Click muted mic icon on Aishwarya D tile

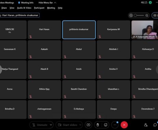coord(134,57)
